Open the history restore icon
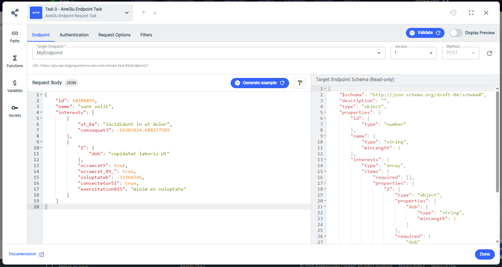 tap(453, 13)
